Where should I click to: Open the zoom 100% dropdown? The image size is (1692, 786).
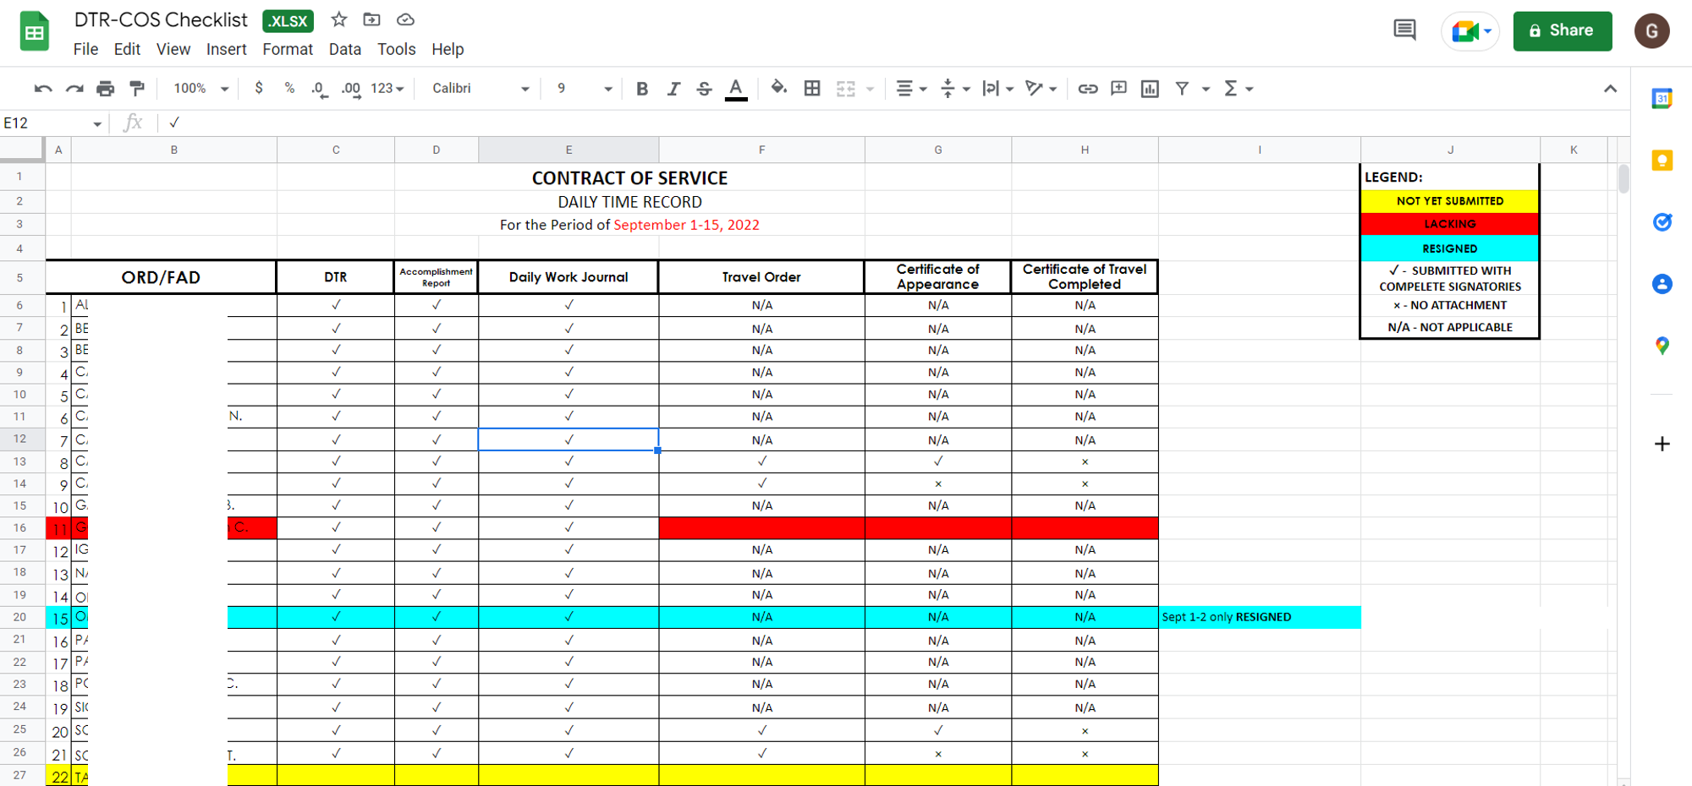tap(201, 88)
